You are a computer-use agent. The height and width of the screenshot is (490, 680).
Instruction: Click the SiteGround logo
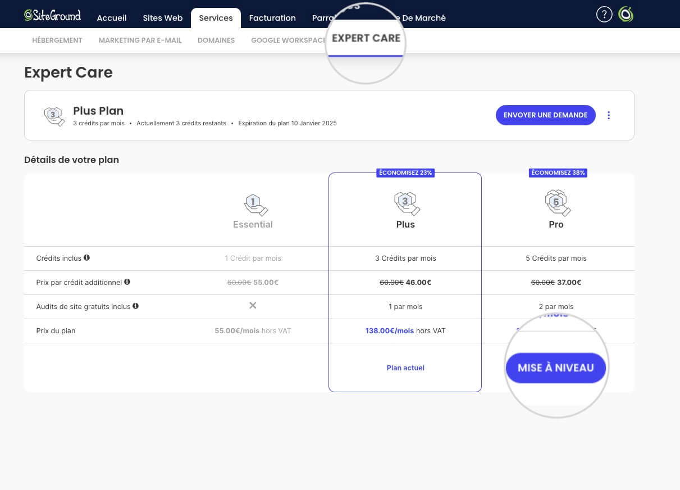[52, 15]
